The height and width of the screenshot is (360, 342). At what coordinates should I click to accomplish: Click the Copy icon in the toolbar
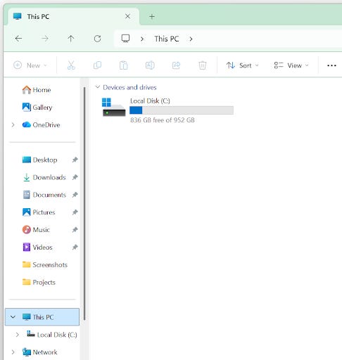click(97, 65)
